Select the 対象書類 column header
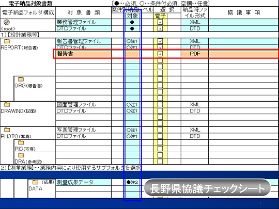The height and width of the screenshot is (209, 279). pyautogui.click(x=84, y=12)
